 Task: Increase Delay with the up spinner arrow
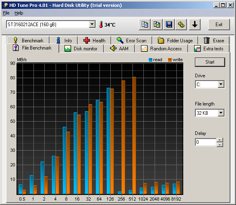pyautogui.click(x=220, y=140)
